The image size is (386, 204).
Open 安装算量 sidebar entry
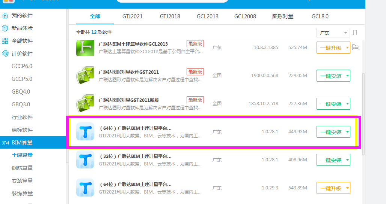pos(22,181)
